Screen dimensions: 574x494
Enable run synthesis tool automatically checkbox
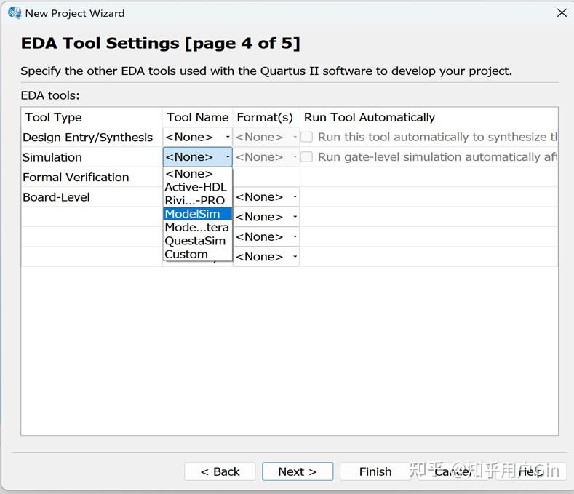pyautogui.click(x=307, y=137)
